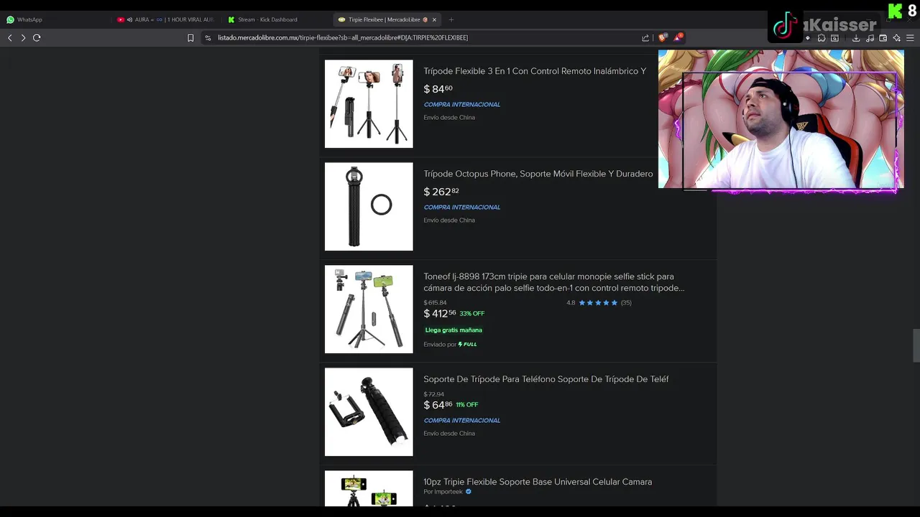
Task: Click 'COMPRA INTERNACIONAL' under the $262.82 item
Action: point(461,208)
